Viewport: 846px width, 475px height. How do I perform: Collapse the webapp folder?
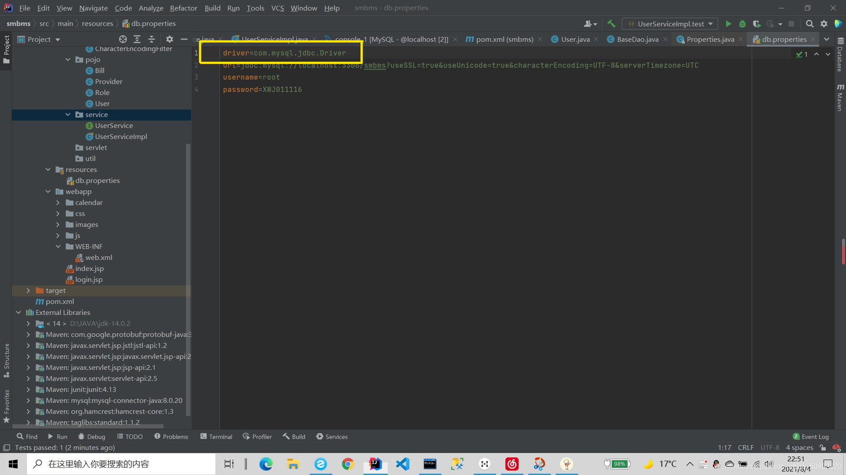48,191
